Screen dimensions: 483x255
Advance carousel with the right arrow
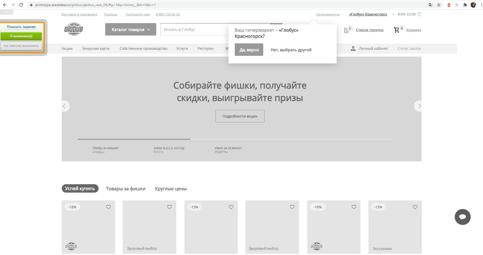[418, 106]
